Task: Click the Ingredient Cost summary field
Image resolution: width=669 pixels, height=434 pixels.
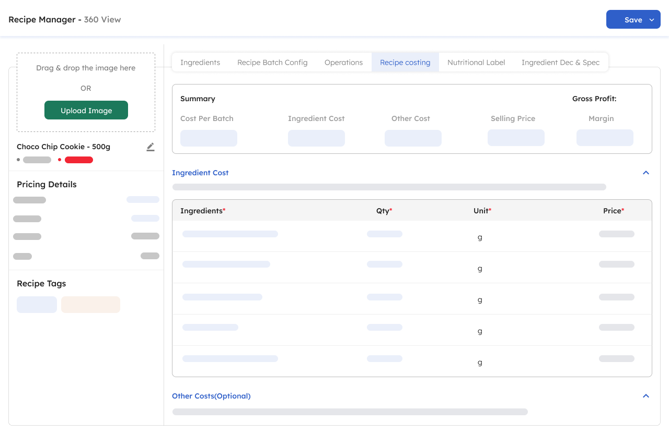Action: point(316,138)
